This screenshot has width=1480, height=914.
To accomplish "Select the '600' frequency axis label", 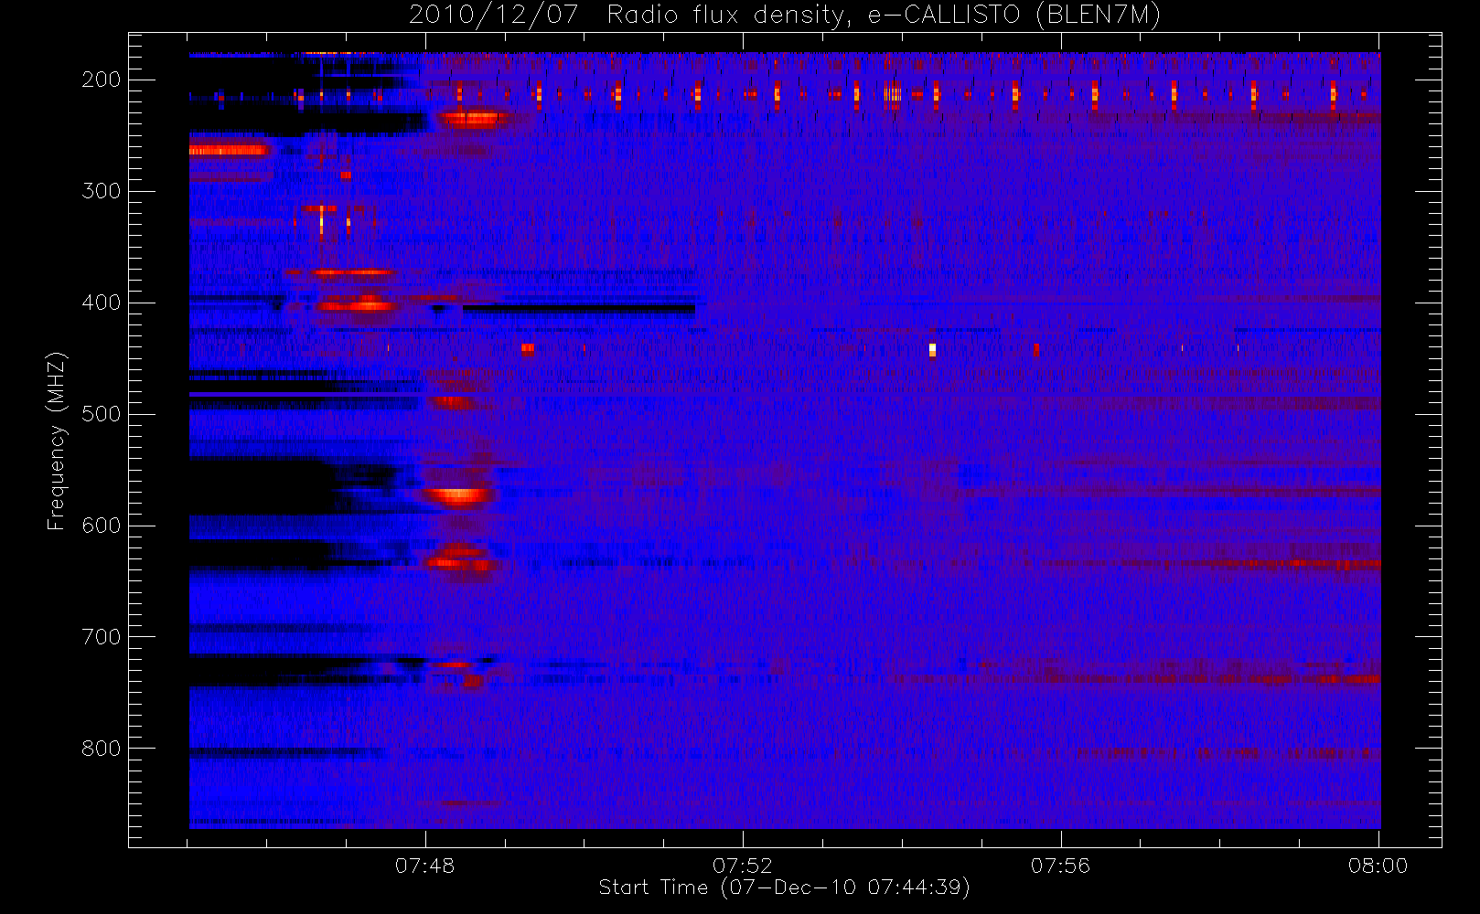I will coord(101,526).
